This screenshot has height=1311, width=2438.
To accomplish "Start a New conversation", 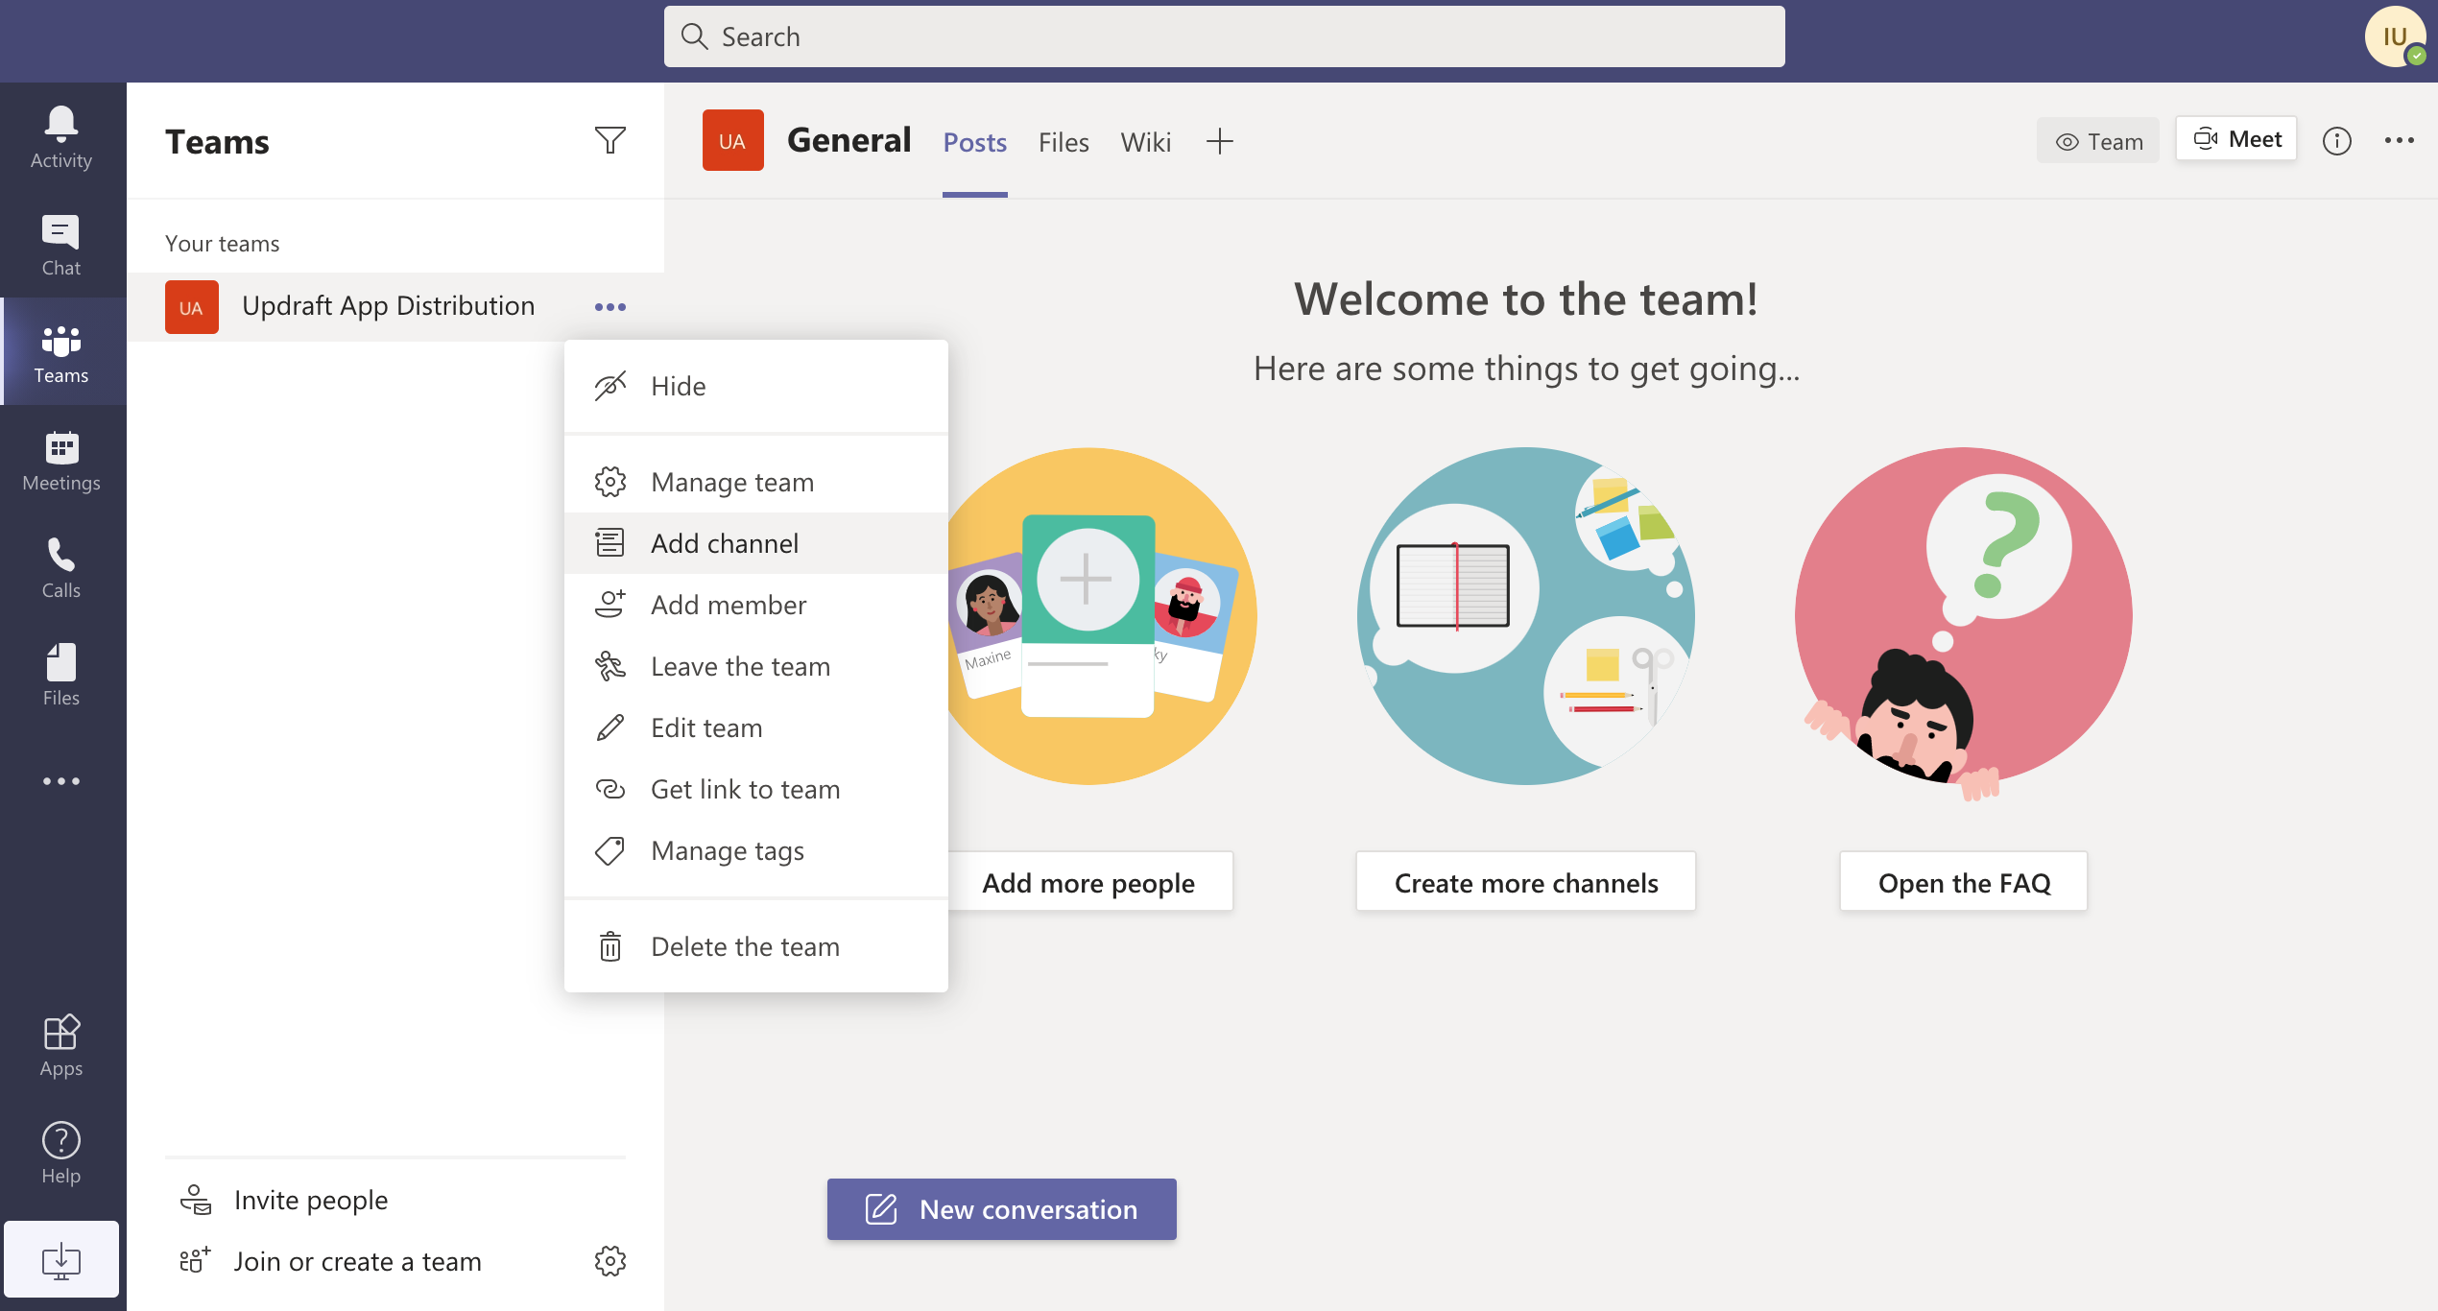I will pyautogui.click(x=1002, y=1209).
